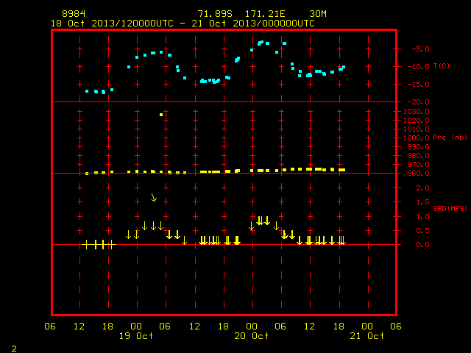471x353 pixels.
Task: Click the -20.0 temperature tick label
Action: tap(419, 102)
